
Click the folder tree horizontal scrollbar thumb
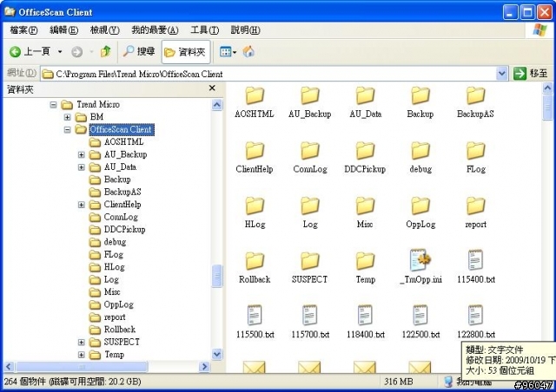point(82,367)
